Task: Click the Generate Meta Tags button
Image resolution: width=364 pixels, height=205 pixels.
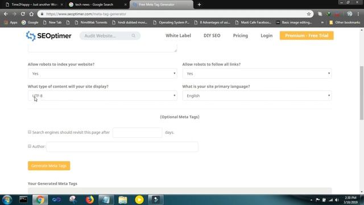Action: 49,166
